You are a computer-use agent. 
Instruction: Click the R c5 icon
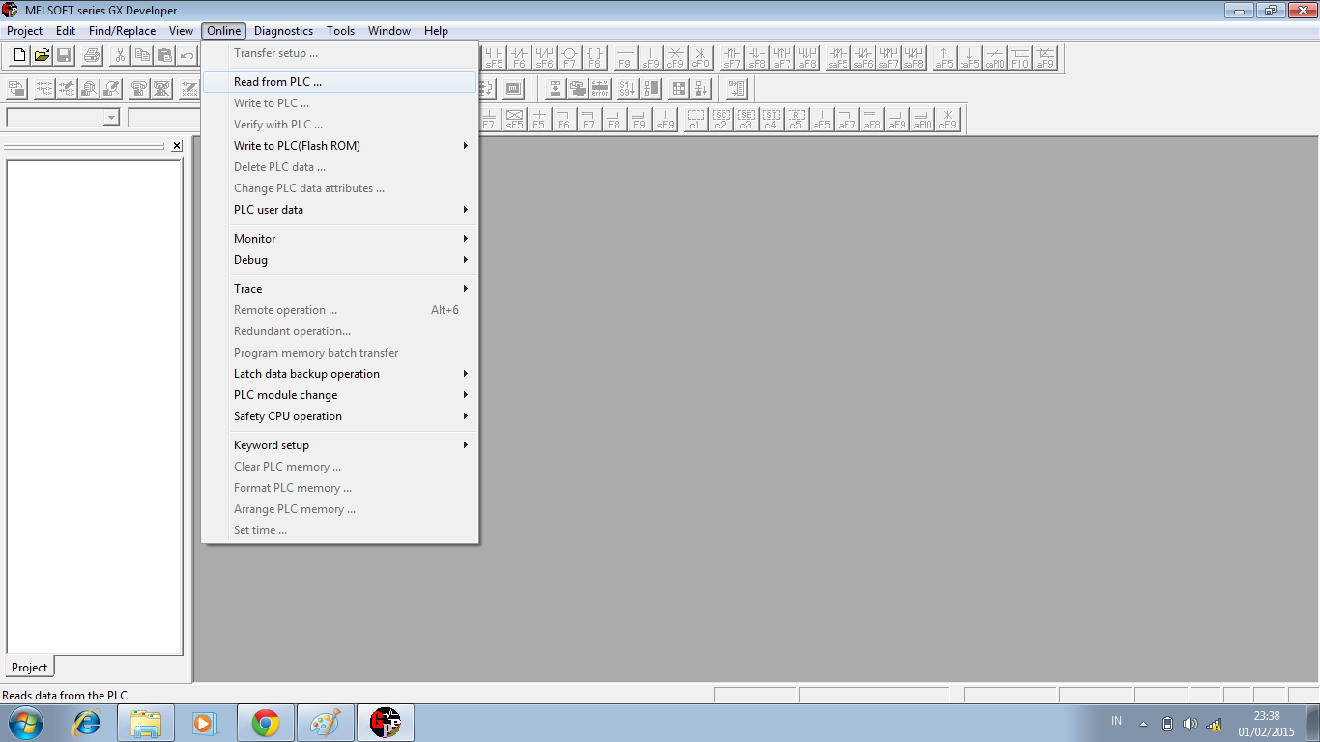click(x=796, y=119)
